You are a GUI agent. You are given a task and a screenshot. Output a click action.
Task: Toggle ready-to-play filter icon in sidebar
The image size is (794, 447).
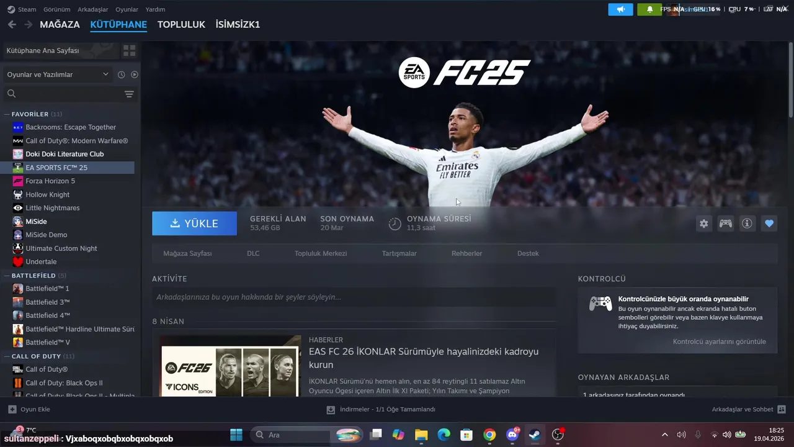(x=135, y=74)
